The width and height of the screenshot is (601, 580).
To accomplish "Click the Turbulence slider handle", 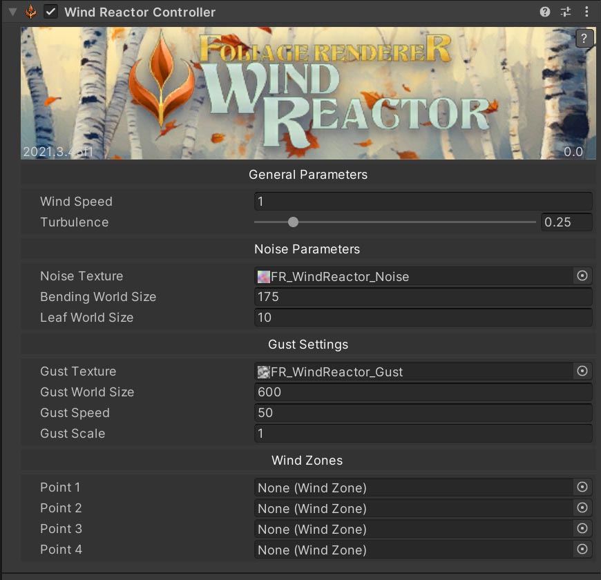I will pyautogui.click(x=293, y=222).
